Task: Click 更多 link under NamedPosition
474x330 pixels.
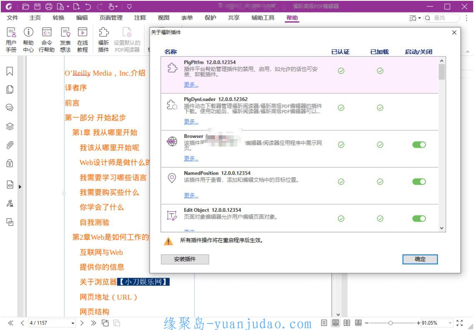Action: pos(191,195)
